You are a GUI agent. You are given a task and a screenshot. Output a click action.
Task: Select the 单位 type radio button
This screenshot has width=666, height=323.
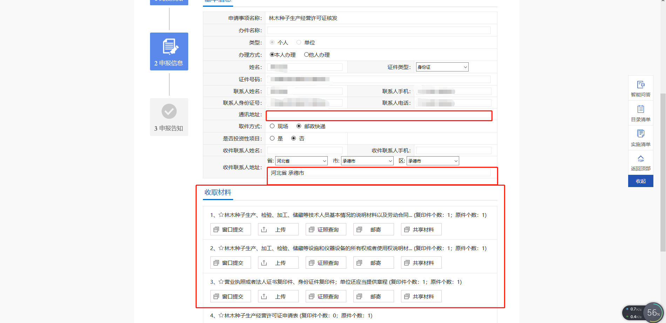[299, 42]
